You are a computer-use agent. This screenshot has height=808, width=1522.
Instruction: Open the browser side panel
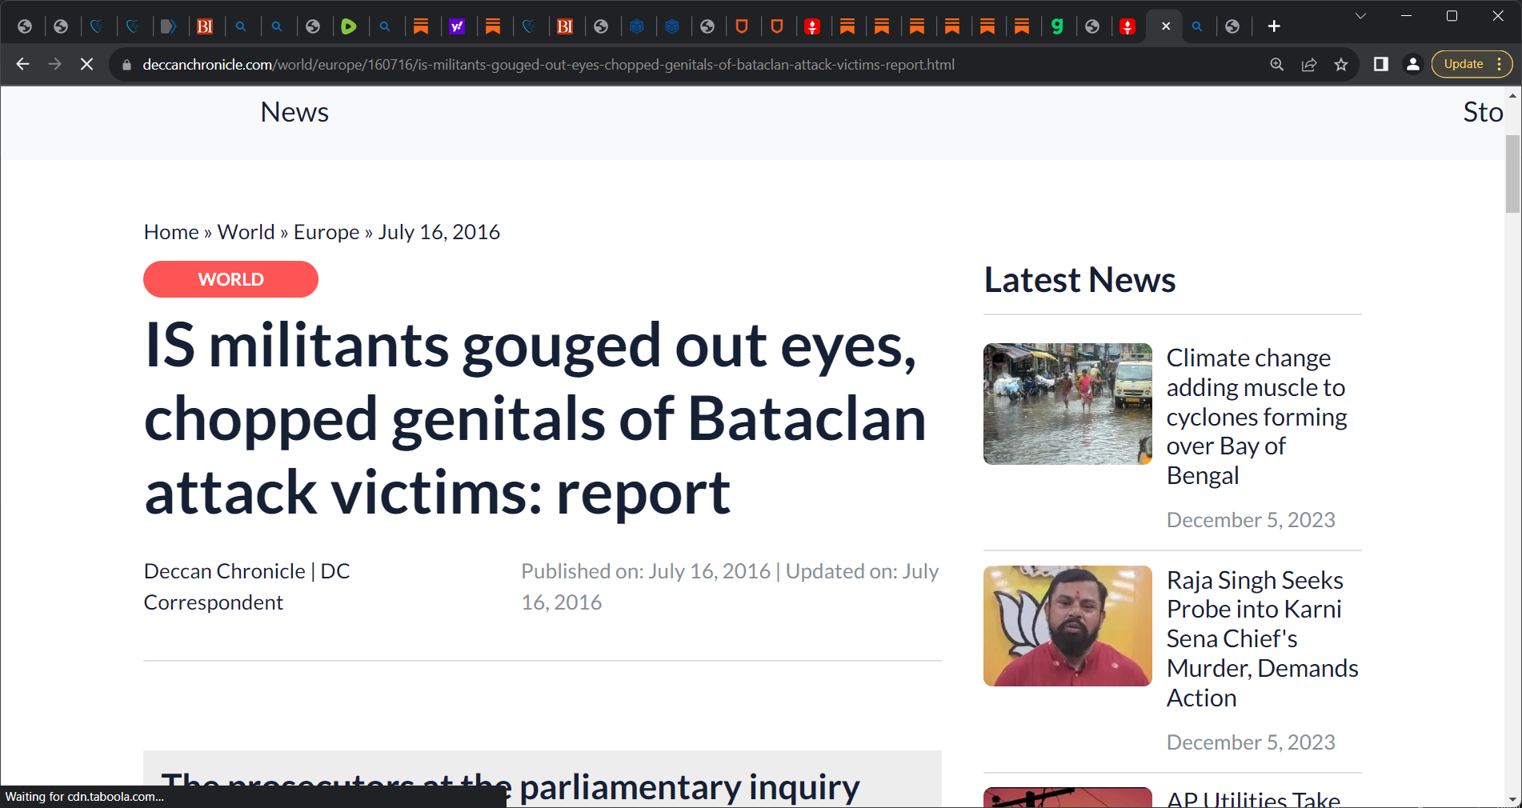tap(1380, 64)
